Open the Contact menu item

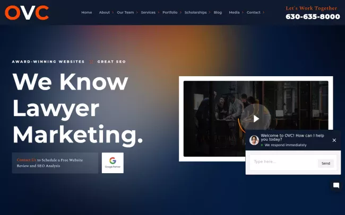coord(254,13)
